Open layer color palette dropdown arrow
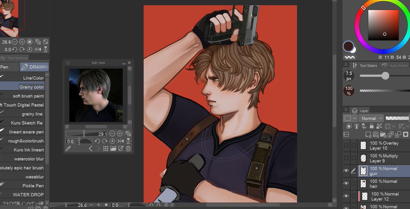Image resolution: width=410 pixels, height=209 pixels. (355, 118)
